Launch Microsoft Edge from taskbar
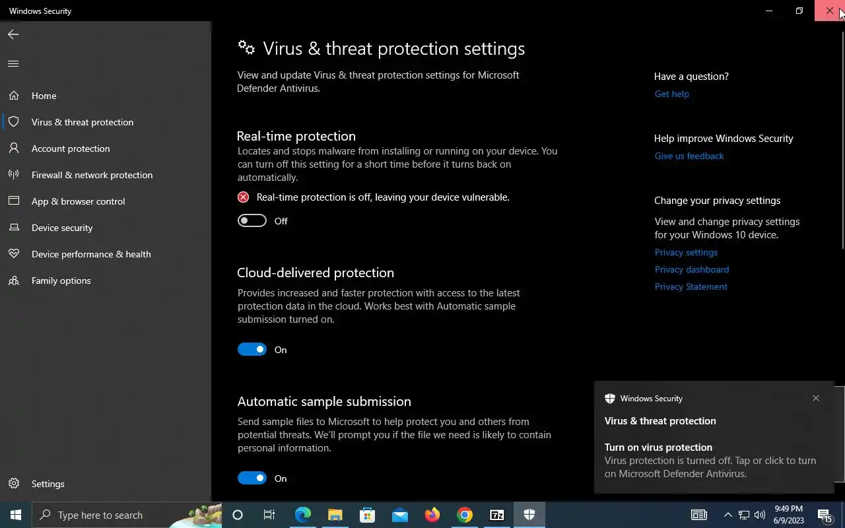The image size is (845, 528). [x=302, y=515]
